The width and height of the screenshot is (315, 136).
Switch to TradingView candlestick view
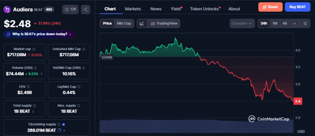[164, 23]
